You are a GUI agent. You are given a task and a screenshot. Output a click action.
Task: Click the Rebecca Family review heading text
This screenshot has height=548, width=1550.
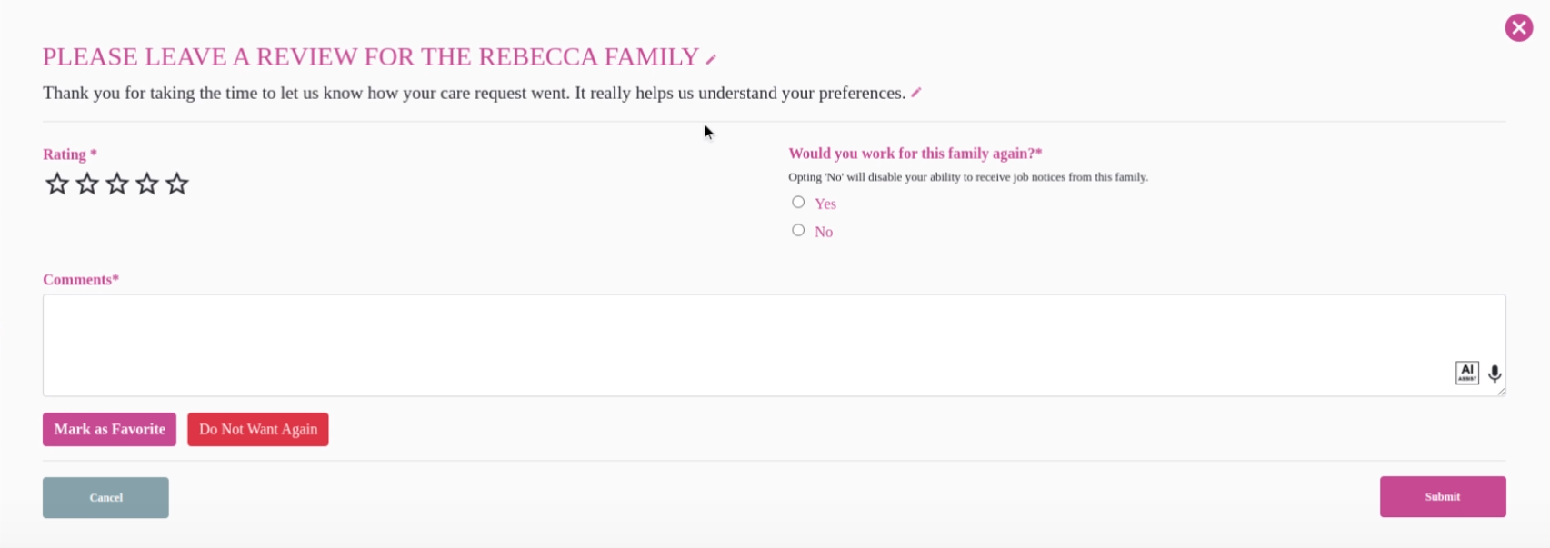pyautogui.click(x=370, y=57)
